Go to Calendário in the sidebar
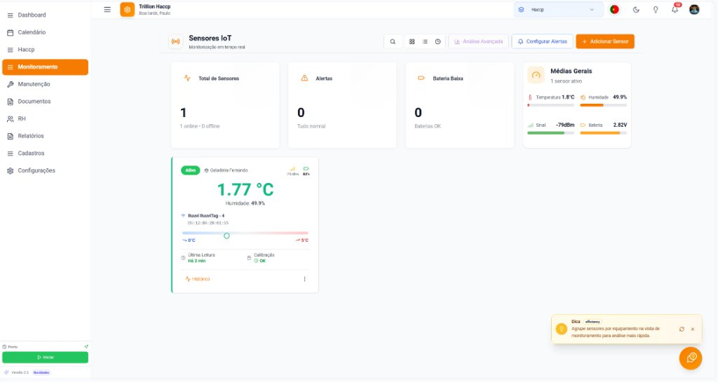This screenshot has height=382, width=718. pos(45,32)
